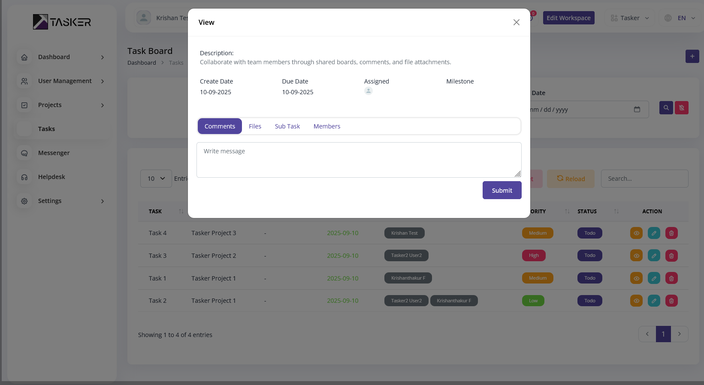Close the View modal dialog
Image resolution: width=704 pixels, height=385 pixels.
[x=516, y=22]
